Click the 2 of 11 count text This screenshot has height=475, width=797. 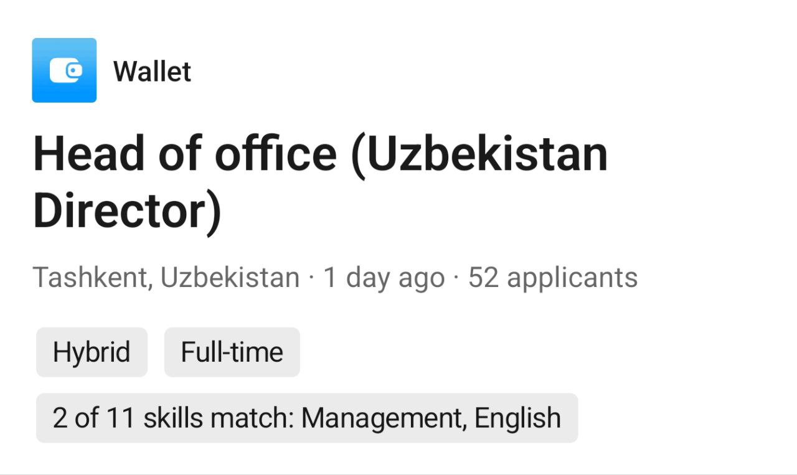click(95, 418)
